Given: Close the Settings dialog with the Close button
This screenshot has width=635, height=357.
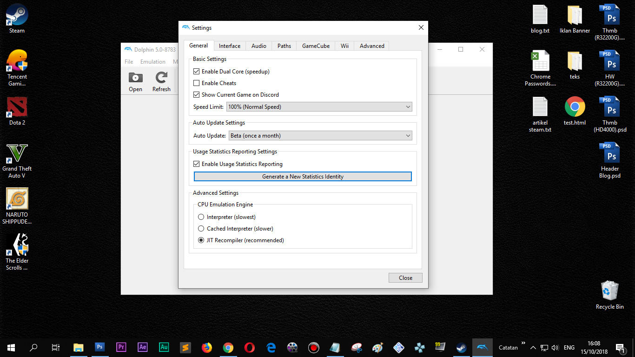Looking at the screenshot, I should click(405, 278).
